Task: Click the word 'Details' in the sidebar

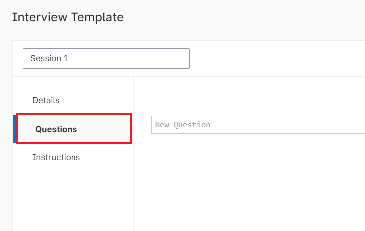Action: click(x=46, y=100)
